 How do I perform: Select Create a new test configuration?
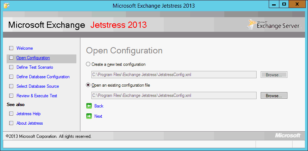tap(116, 64)
